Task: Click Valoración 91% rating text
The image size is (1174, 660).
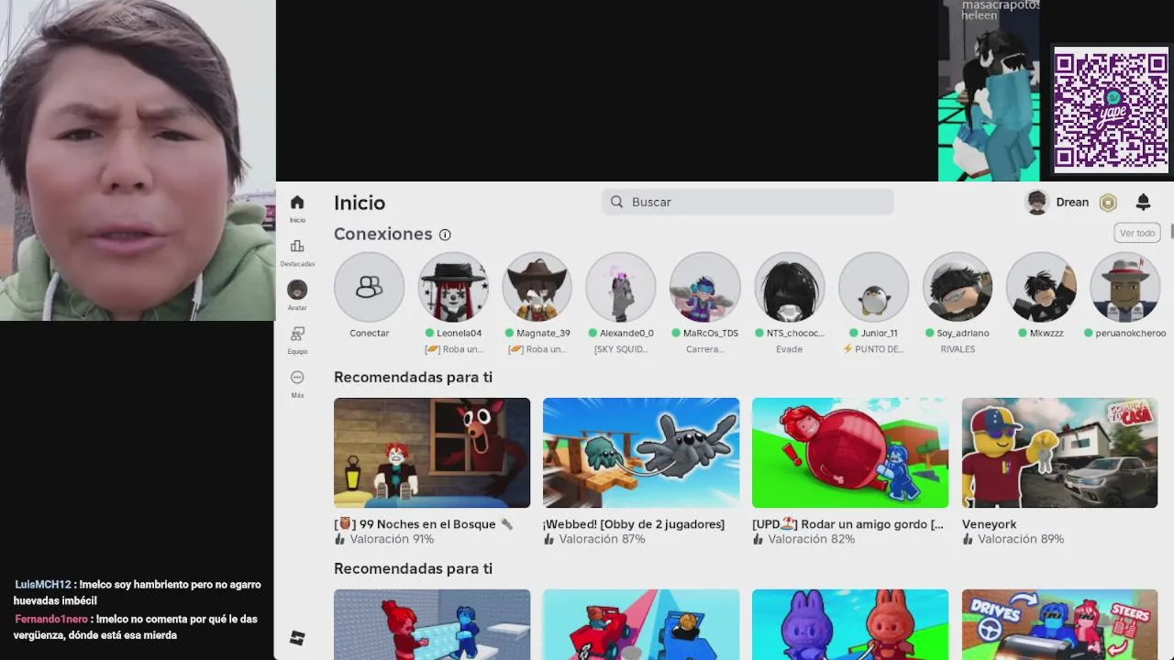Action: (x=392, y=539)
